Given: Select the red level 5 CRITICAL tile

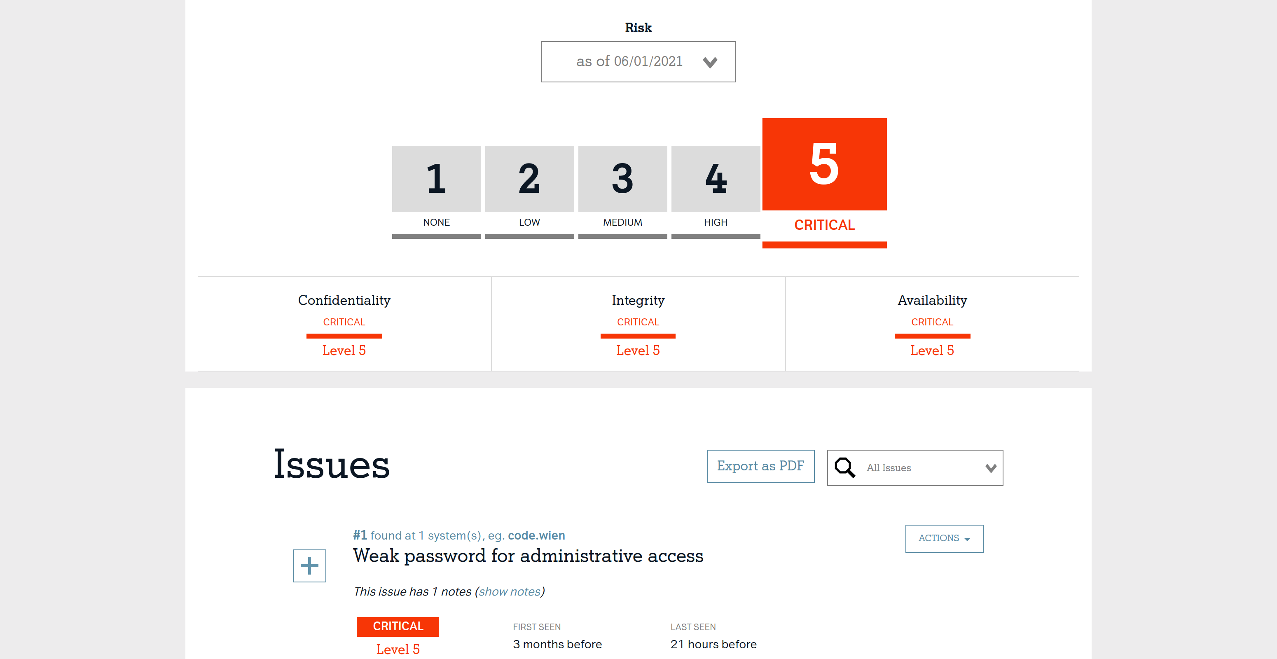Looking at the screenshot, I should point(824,164).
